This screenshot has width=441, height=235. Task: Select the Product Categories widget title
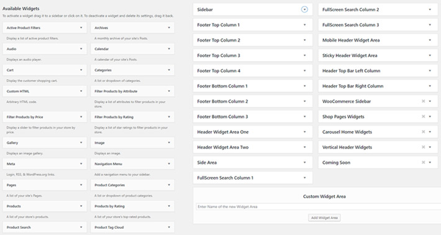tap(110, 185)
